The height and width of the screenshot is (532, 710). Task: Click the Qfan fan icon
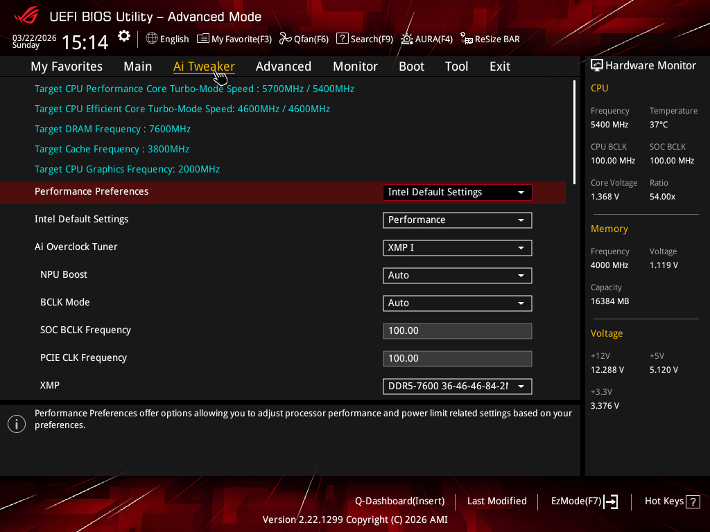(285, 39)
